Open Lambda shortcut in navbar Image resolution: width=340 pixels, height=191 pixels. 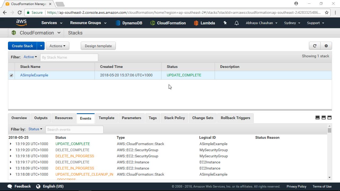204,23
